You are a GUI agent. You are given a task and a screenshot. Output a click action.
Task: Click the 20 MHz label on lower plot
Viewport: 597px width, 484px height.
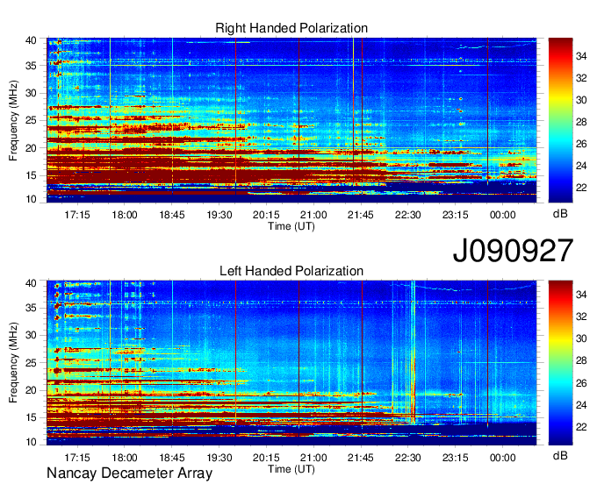31,390
